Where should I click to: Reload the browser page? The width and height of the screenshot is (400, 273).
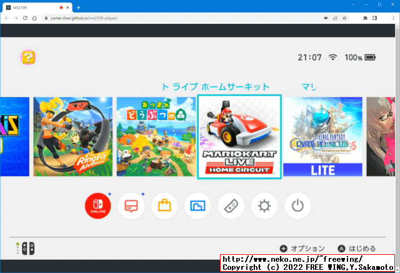pyautogui.click(x=25, y=18)
